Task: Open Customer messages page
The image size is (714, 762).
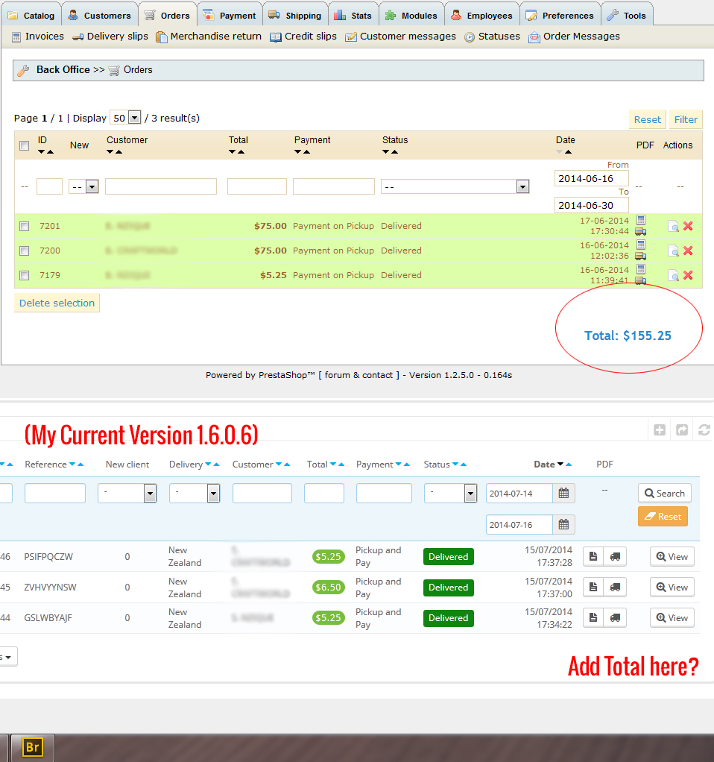Action: pyautogui.click(x=401, y=37)
